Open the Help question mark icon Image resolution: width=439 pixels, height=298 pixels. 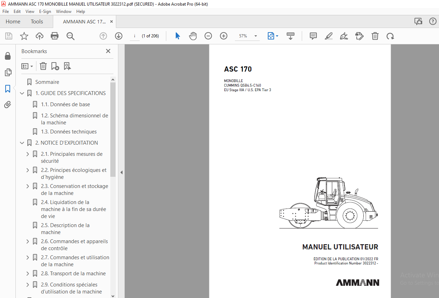433,21
